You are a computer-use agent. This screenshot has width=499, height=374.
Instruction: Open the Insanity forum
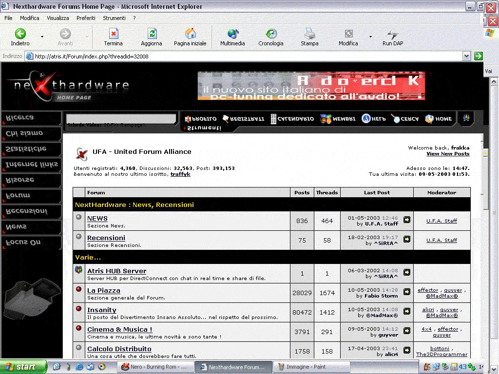[x=102, y=310]
